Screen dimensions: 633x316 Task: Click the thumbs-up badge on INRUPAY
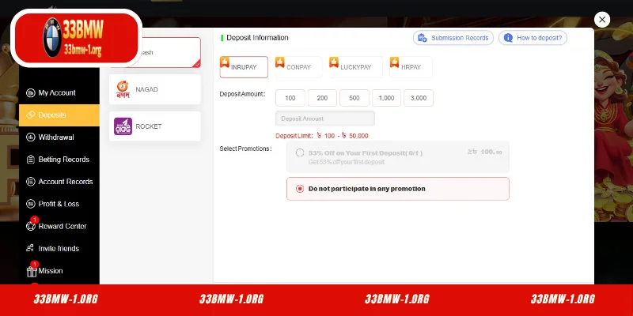[225, 62]
